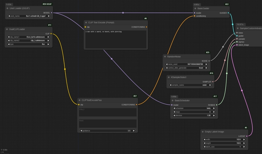Click the noise_seed value field
Viewport: 262px width, 154px height.
(x=186, y=64)
